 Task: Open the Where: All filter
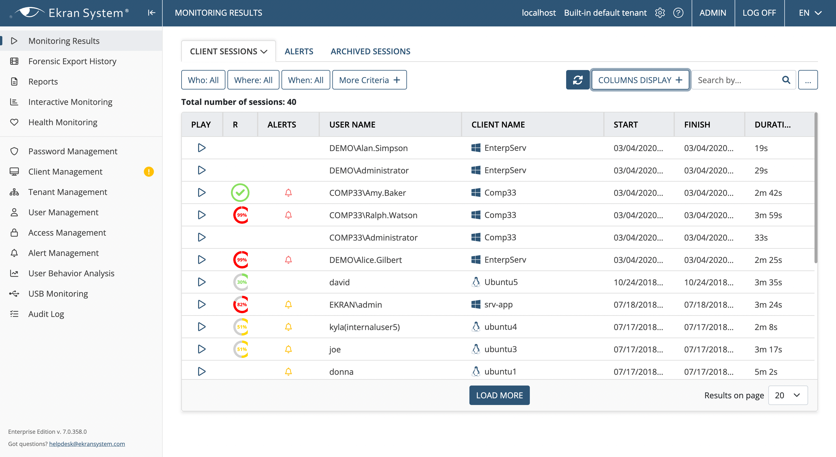tap(253, 80)
